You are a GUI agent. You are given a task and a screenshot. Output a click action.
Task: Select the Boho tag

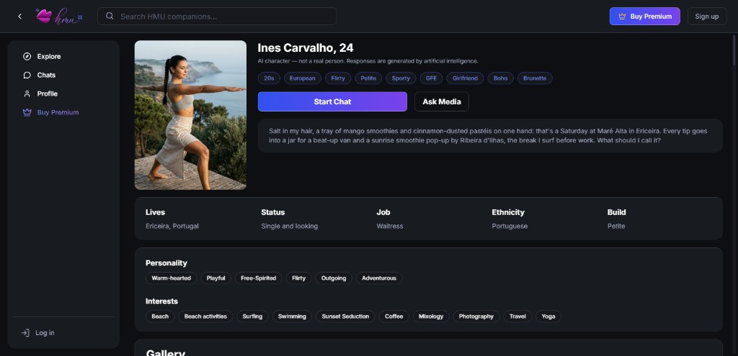pos(501,78)
